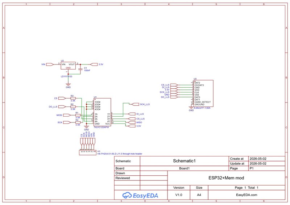Screen dimensions: 290x205
Task: Click the CLK pin label on U3
Action: click(197, 92)
